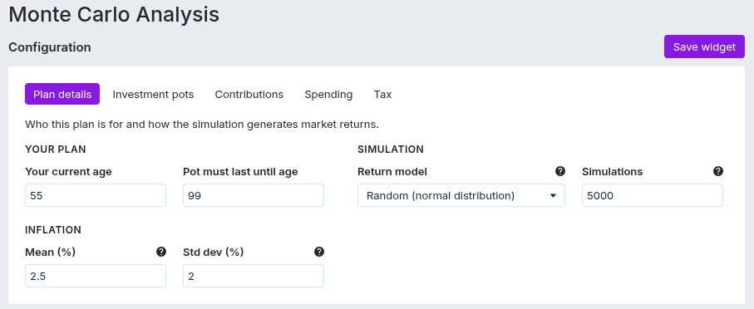Click the inflation Mean (%) input box

click(96, 276)
